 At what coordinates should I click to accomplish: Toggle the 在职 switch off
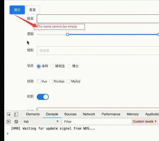click(43, 97)
